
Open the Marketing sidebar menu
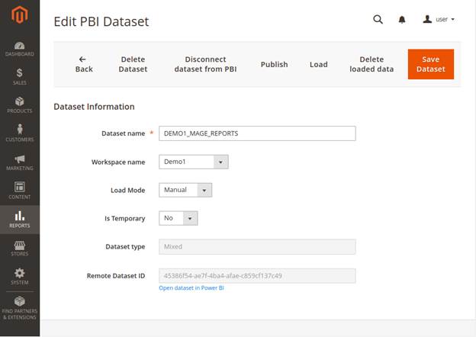(20, 162)
